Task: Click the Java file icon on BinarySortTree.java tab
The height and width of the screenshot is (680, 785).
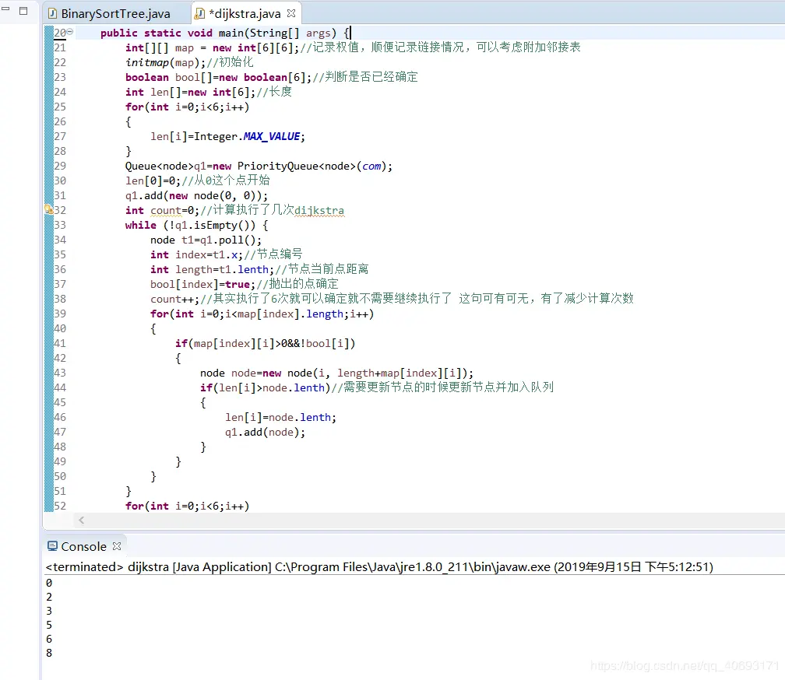Action: coord(53,13)
